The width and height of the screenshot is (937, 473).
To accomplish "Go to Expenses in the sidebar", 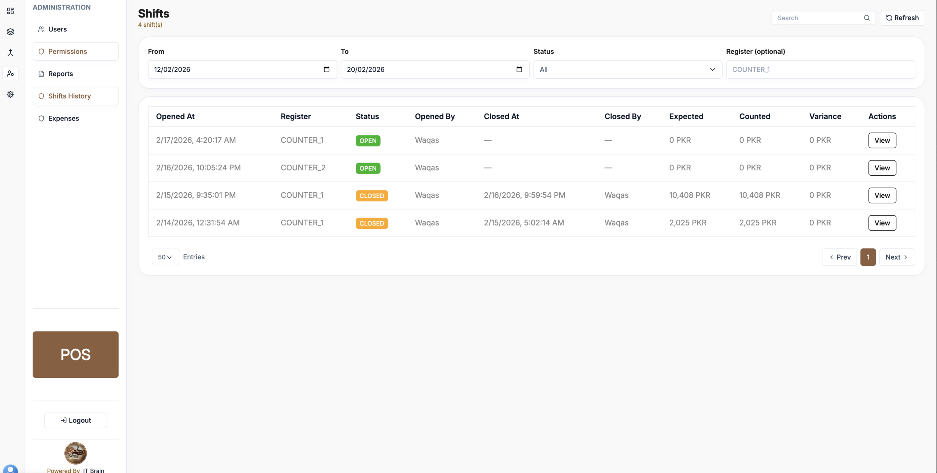I will pos(63,118).
